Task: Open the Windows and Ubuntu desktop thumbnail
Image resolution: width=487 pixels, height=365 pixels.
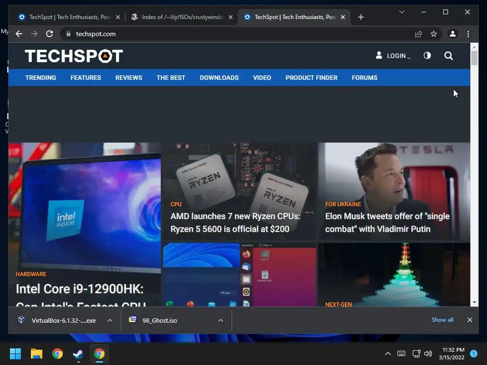Action: click(240, 275)
